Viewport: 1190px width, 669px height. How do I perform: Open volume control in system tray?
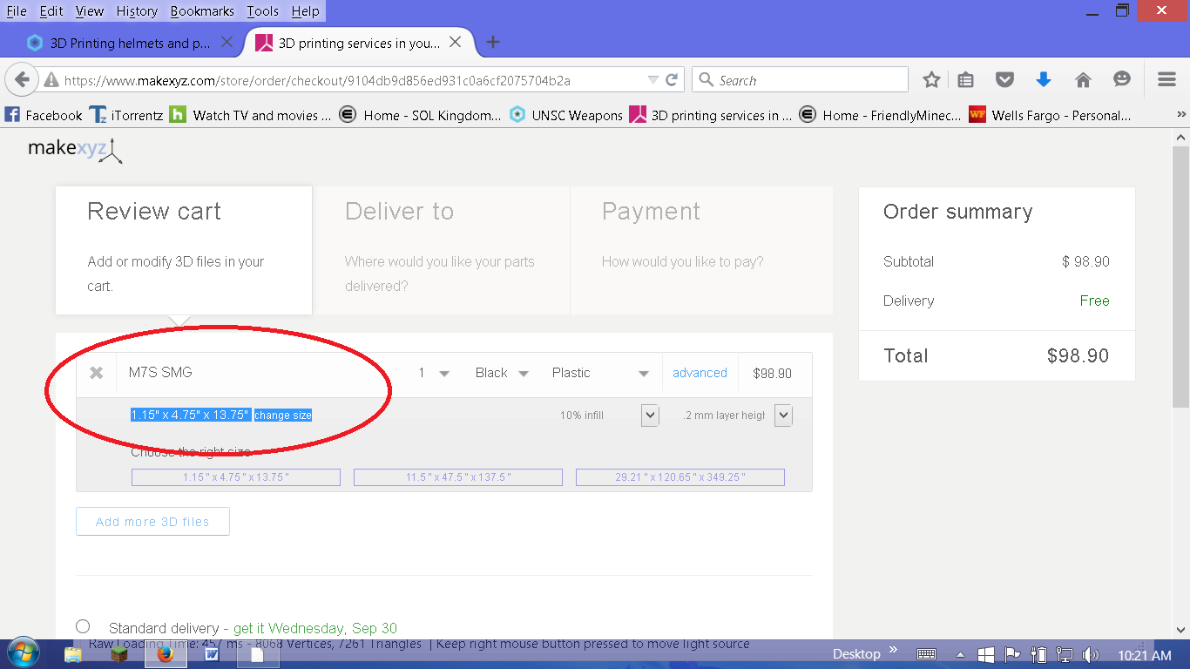1090,655
